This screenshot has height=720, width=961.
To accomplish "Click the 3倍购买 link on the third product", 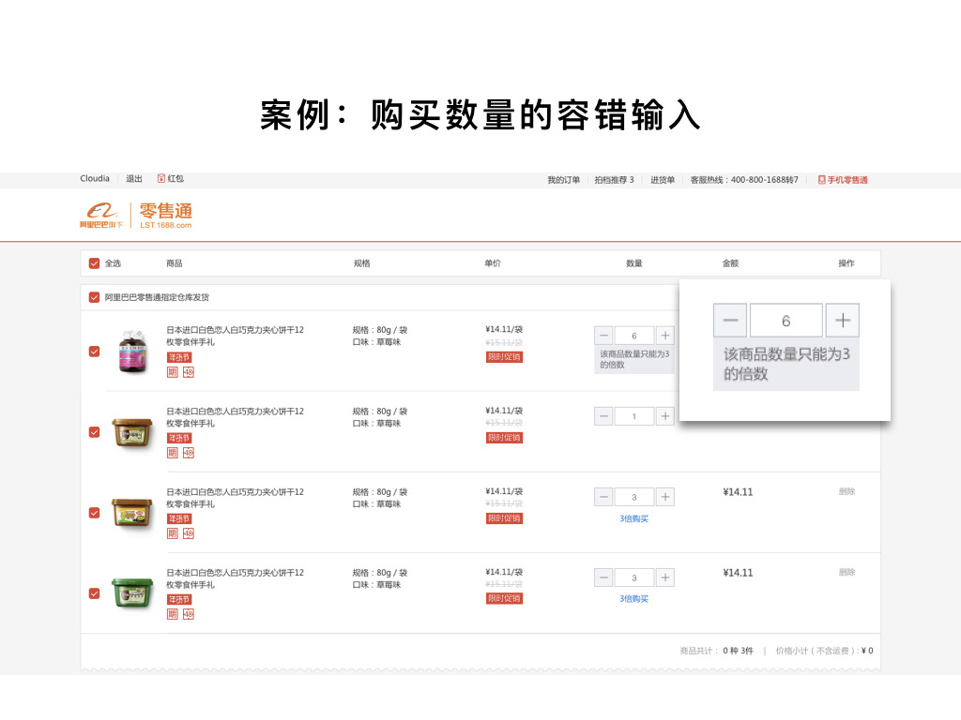I will point(634,517).
